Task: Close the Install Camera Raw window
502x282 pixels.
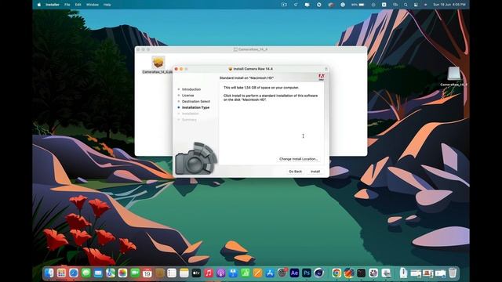Action: click(x=176, y=69)
